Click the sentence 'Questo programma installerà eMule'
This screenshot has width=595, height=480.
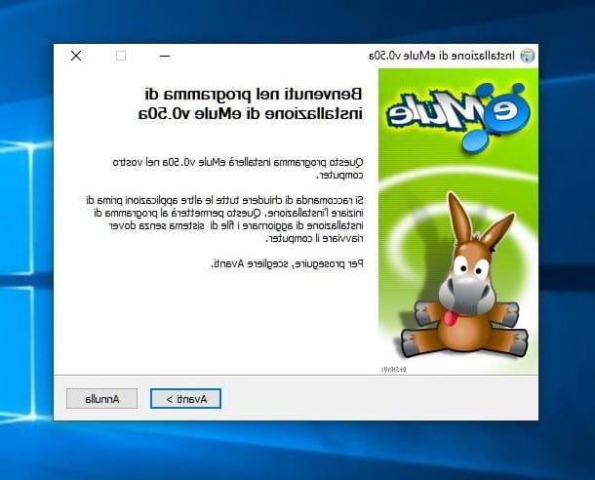tap(238, 169)
